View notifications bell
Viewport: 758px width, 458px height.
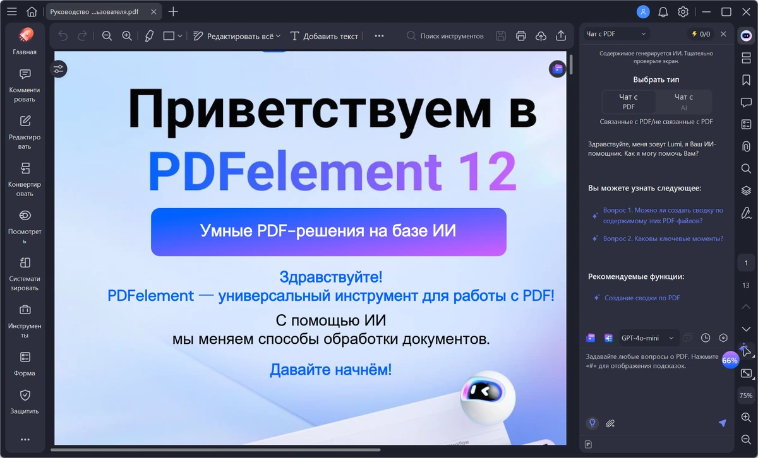pos(663,11)
